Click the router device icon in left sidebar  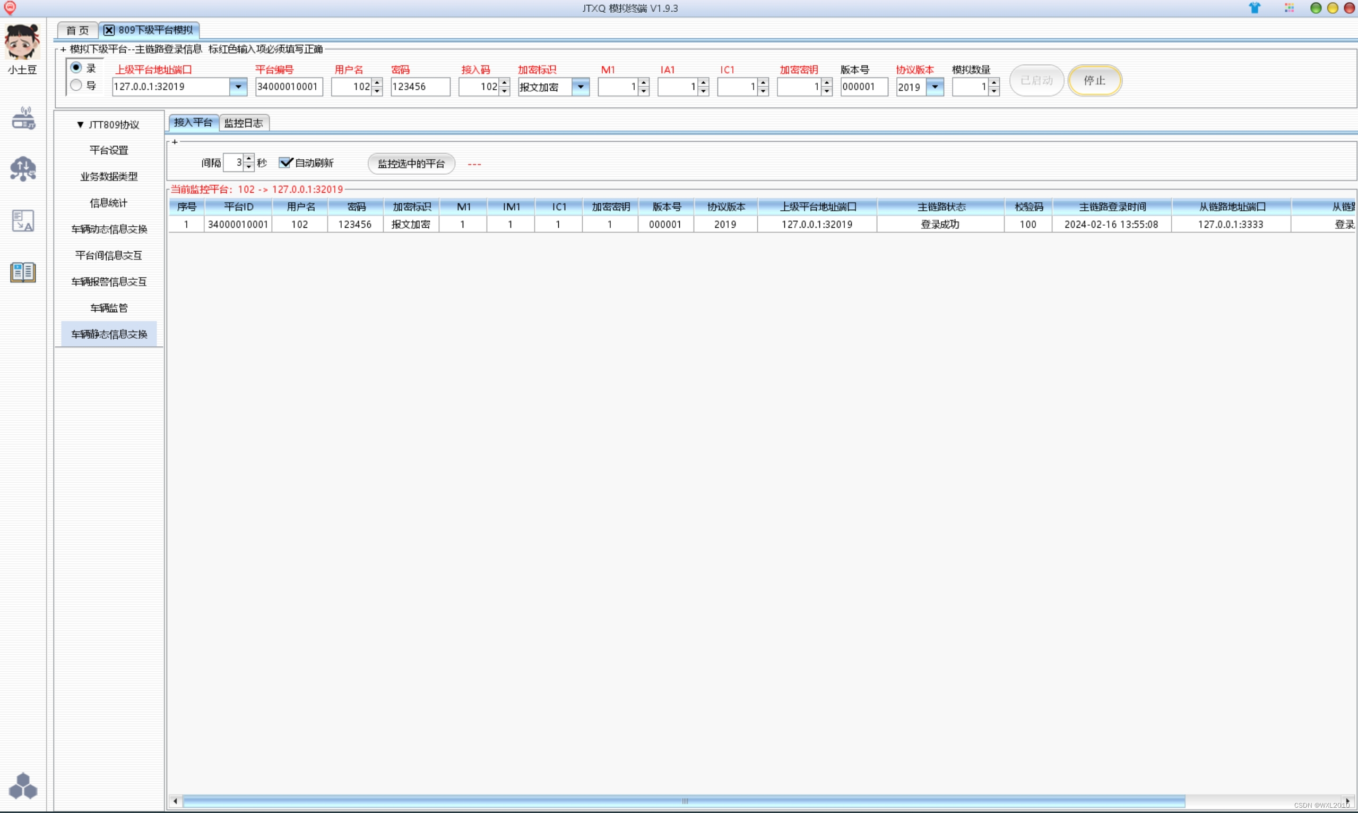[x=23, y=118]
